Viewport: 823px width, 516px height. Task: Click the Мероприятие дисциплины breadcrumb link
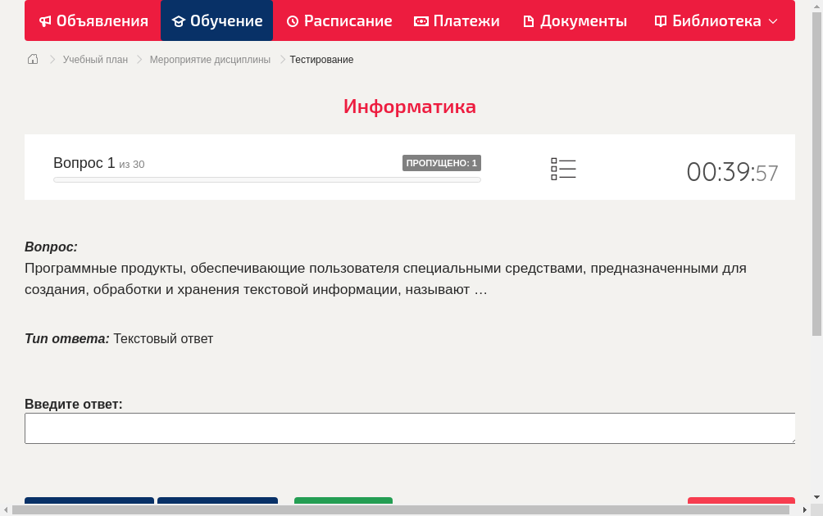pos(210,59)
